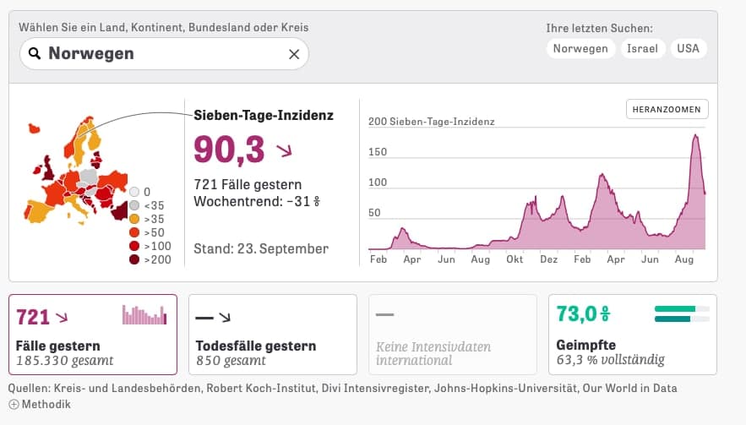Expand the Methodik section plus icon
This screenshot has width=746, height=425.
(x=14, y=405)
